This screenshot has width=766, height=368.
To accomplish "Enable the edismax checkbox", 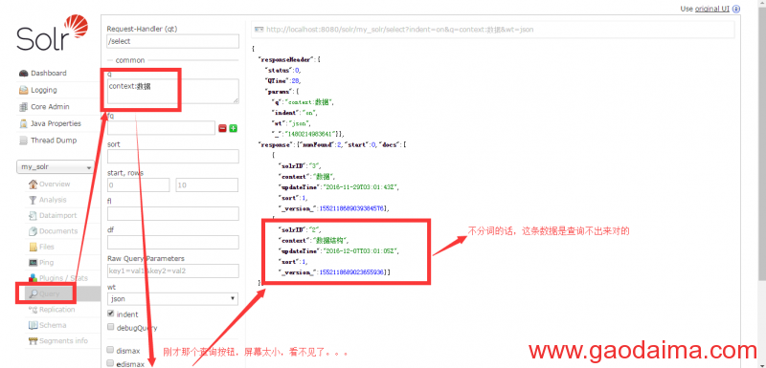I will (110, 363).
